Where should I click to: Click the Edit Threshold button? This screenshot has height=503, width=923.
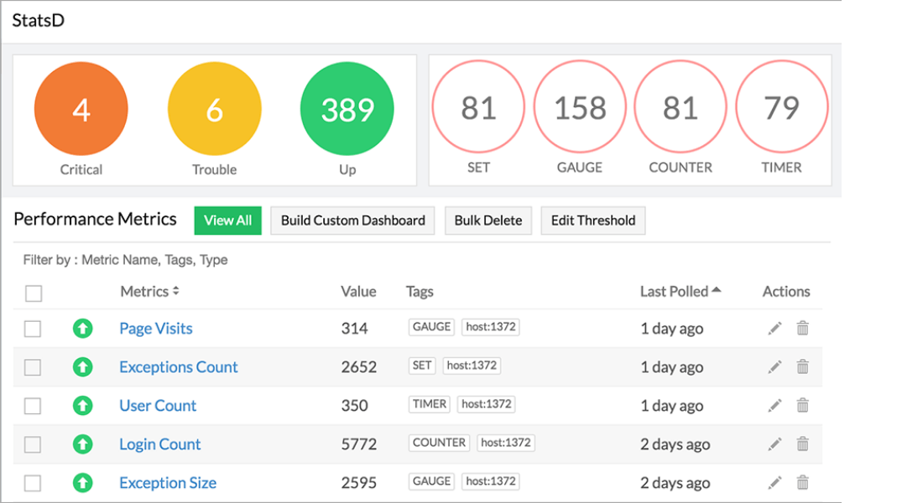click(x=592, y=220)
